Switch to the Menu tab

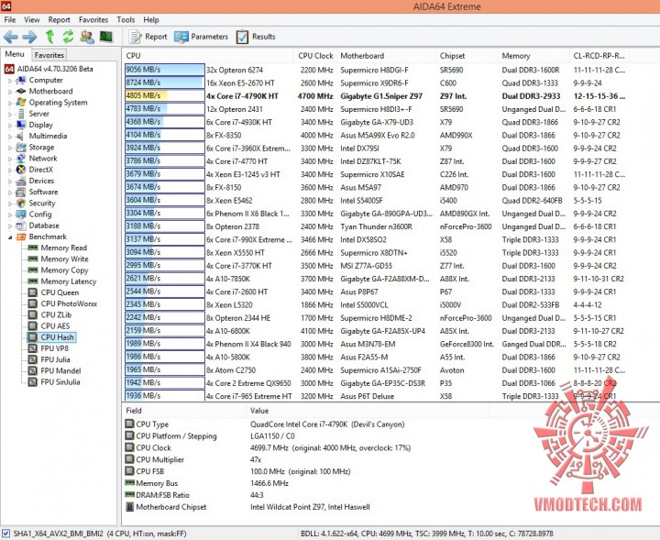coord(15,54)
